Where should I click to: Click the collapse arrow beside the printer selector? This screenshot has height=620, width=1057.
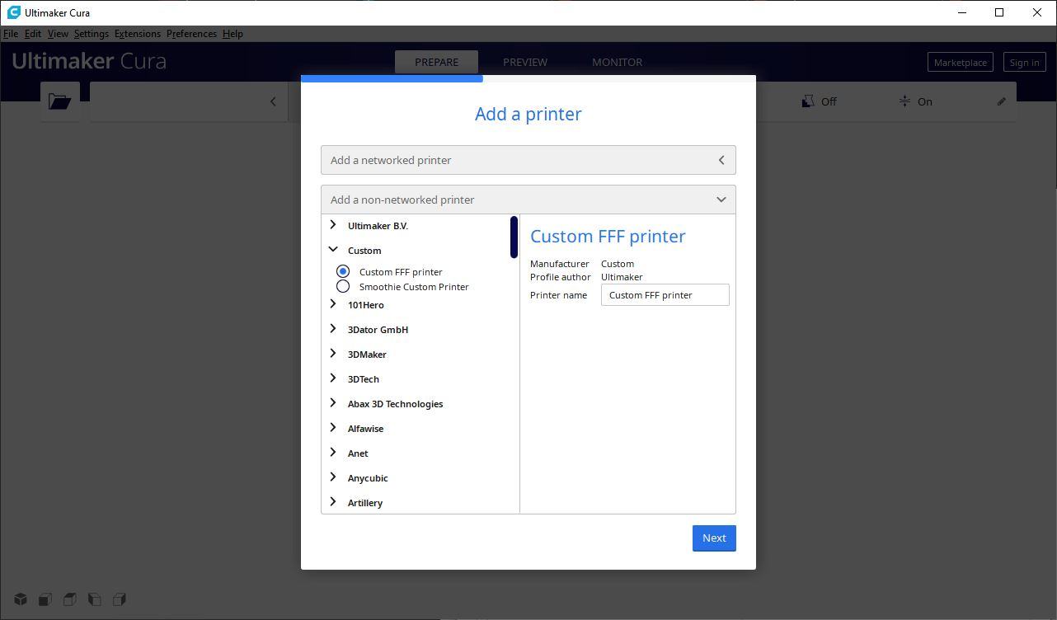coord(273,101)
